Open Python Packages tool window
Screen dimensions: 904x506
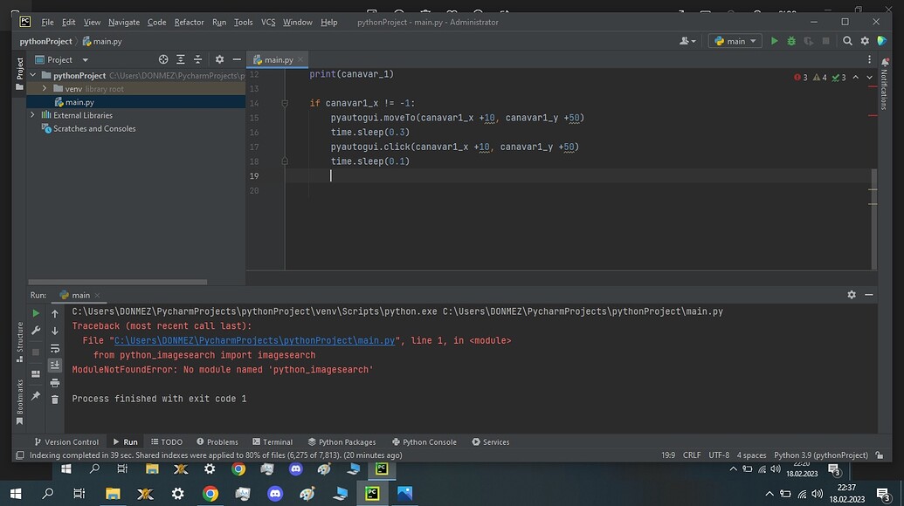(x=342, y=441)
